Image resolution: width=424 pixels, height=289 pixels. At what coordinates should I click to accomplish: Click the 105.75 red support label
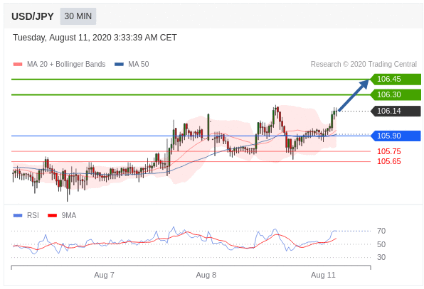coord(389,151)
